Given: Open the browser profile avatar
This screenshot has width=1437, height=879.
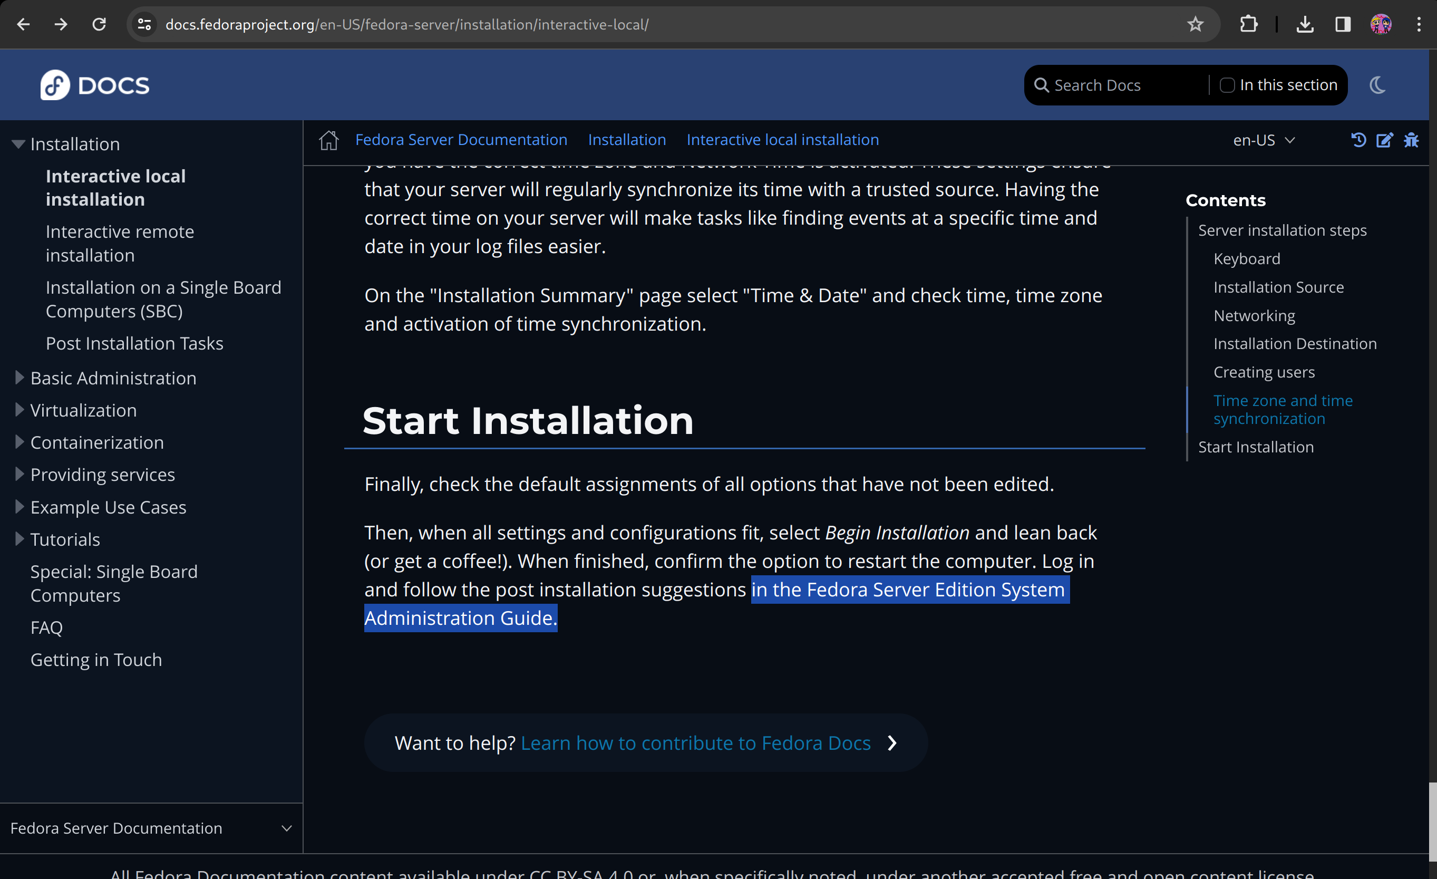Looking at the screenshot, I should click(1381, 24).
